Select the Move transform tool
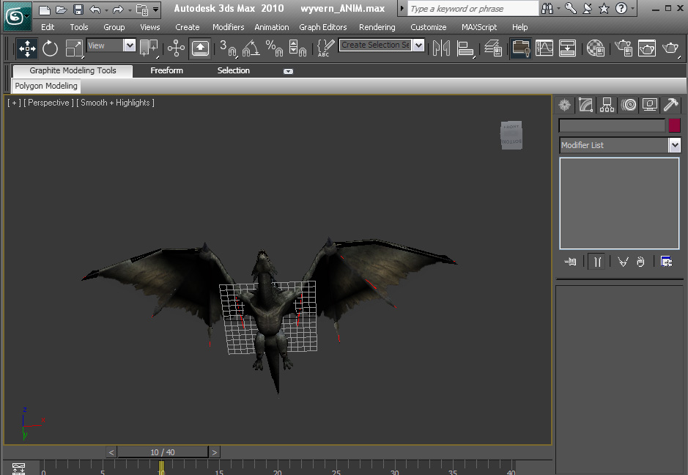This screenshot has width=688, height=475. click(27, 48)
